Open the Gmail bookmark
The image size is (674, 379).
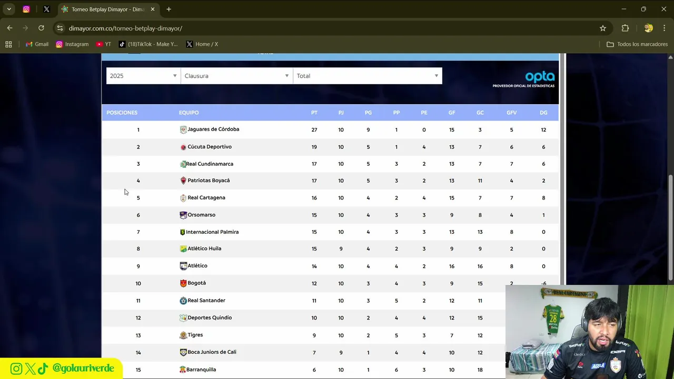[37, 44]
